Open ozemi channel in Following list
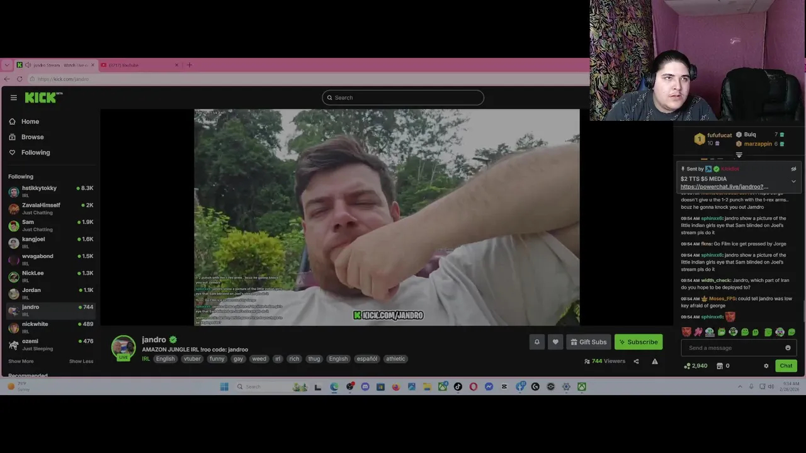Viewport: 806px width, 453px height. 50,344
